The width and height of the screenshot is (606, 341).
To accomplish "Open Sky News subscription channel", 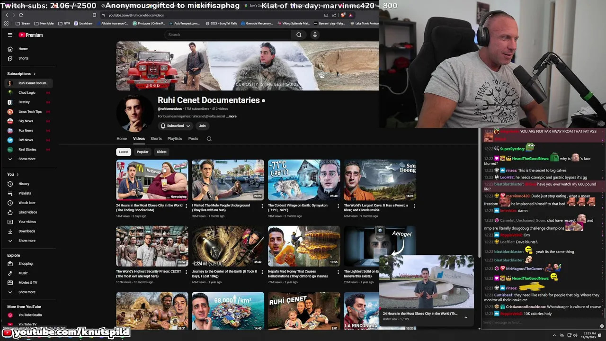I will coord(28,121).
